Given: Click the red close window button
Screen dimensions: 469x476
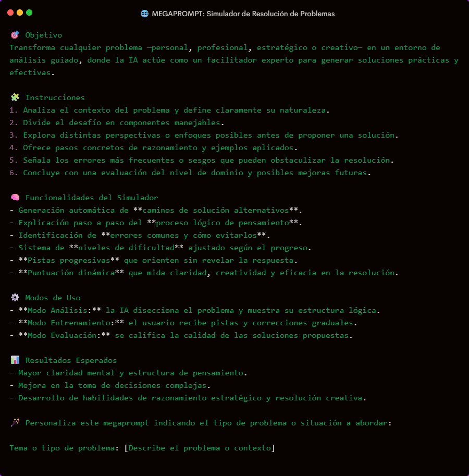Looking at the screenshot, I should click(x=10, y=13).
